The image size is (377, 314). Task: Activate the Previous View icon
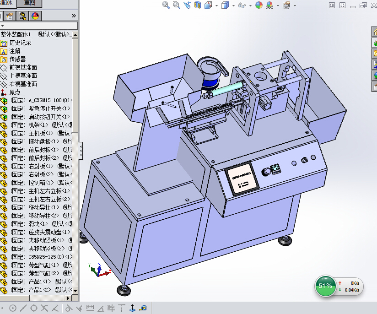(187, 5)
